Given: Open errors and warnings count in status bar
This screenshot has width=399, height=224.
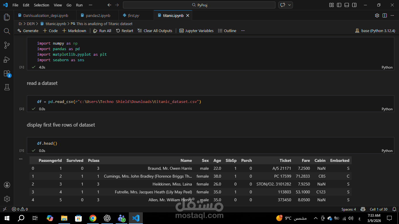Looking at the screenshot, I should (20, 209).
